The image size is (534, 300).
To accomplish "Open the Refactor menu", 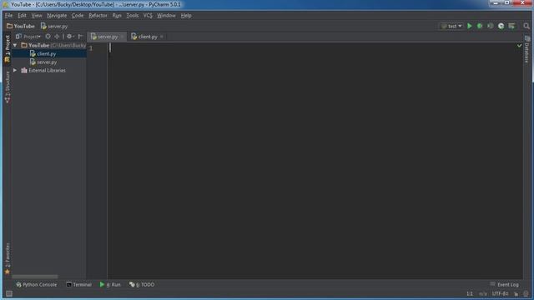I will (98, 16).
